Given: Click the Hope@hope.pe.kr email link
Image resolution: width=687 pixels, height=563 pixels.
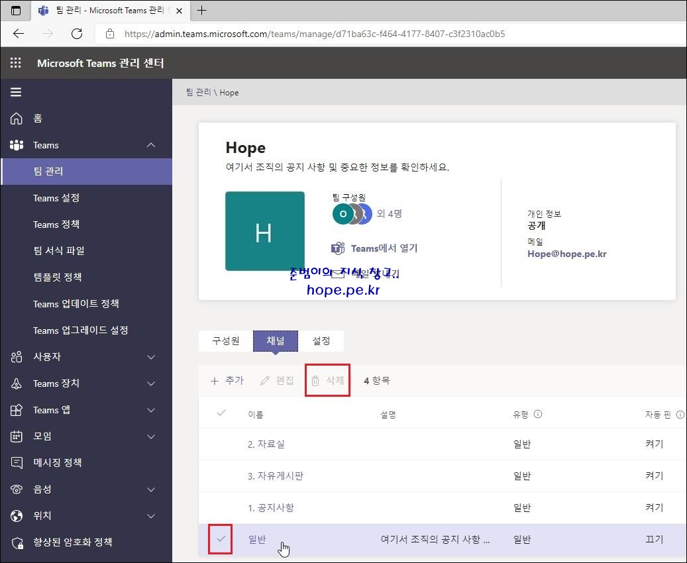Looking at the screenshot, I should pos(566,254).
